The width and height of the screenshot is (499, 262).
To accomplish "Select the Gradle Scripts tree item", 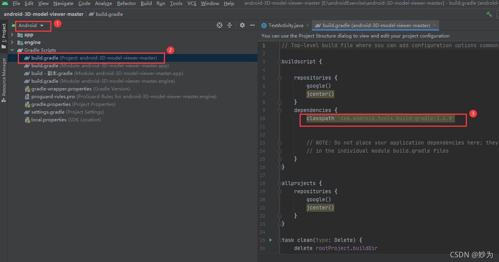I will point(37,50).
